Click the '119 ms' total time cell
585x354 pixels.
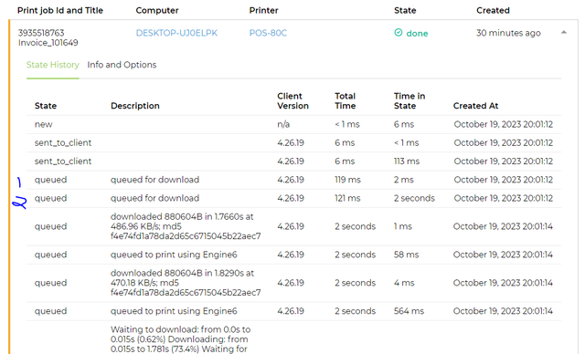tap(347, 180)
